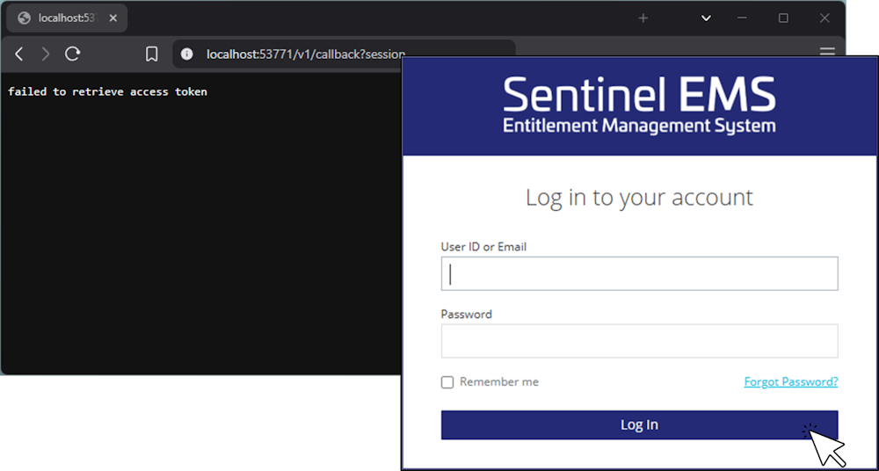Viewport: 879px width, 471px height.
Task: Open a new tab with plus button
Action: [x=643, y=18]
